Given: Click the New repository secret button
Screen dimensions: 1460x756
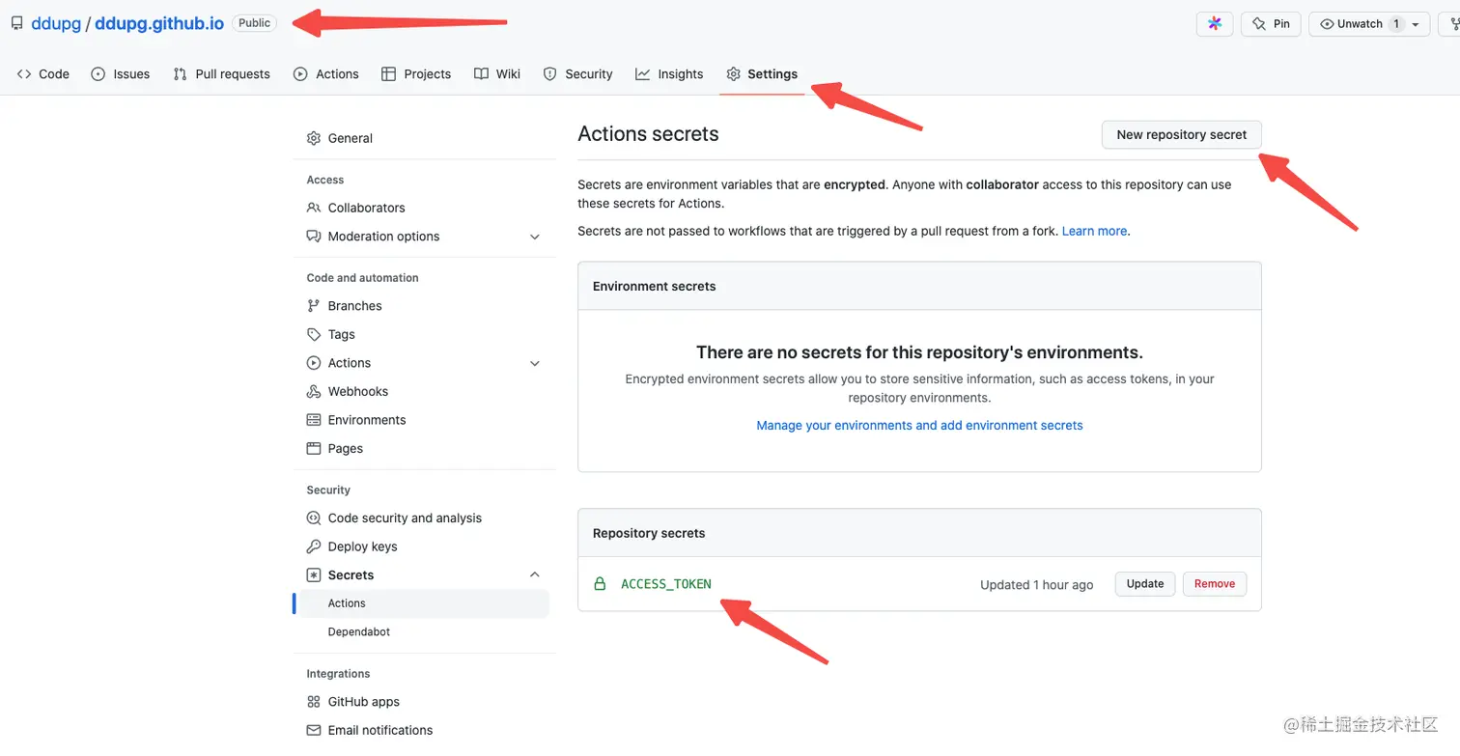Looking at the screenshot, I should tap(1182, 135).
